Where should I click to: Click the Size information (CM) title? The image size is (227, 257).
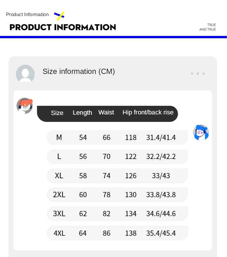point(79,71)
